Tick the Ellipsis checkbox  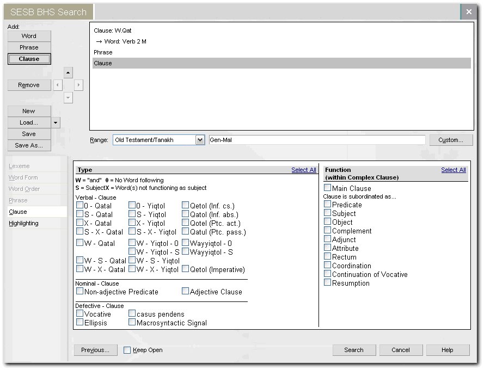point(79,322)
